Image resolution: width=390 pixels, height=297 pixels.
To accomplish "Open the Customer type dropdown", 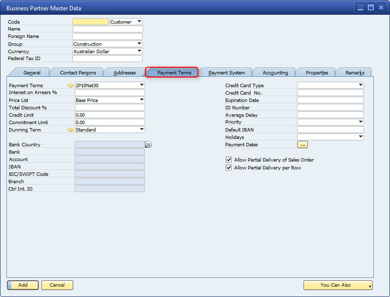I will click(126, 22).
